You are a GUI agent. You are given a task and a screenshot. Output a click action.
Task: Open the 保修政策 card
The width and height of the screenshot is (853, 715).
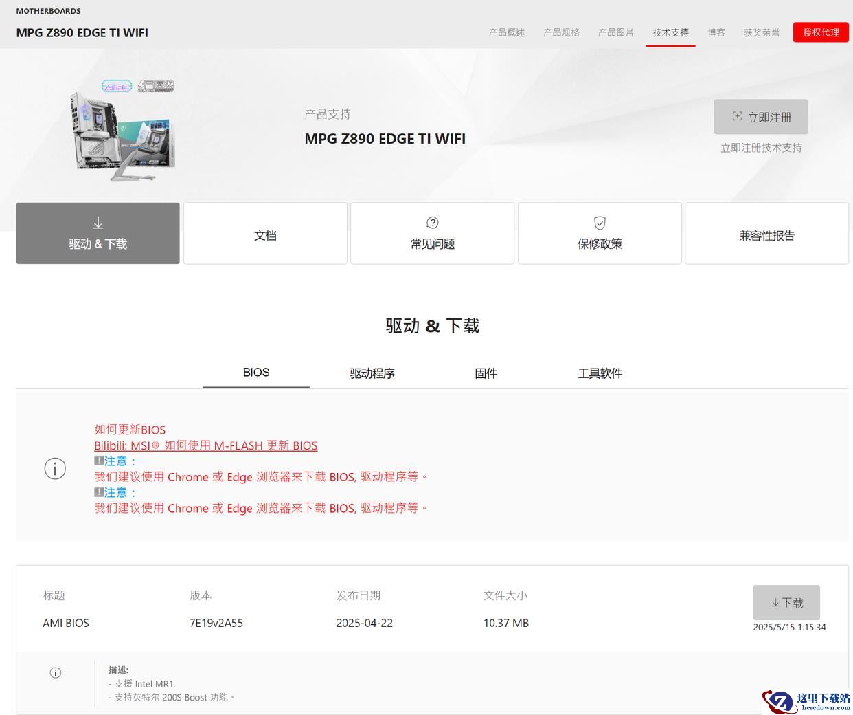(x=600, y=233)
